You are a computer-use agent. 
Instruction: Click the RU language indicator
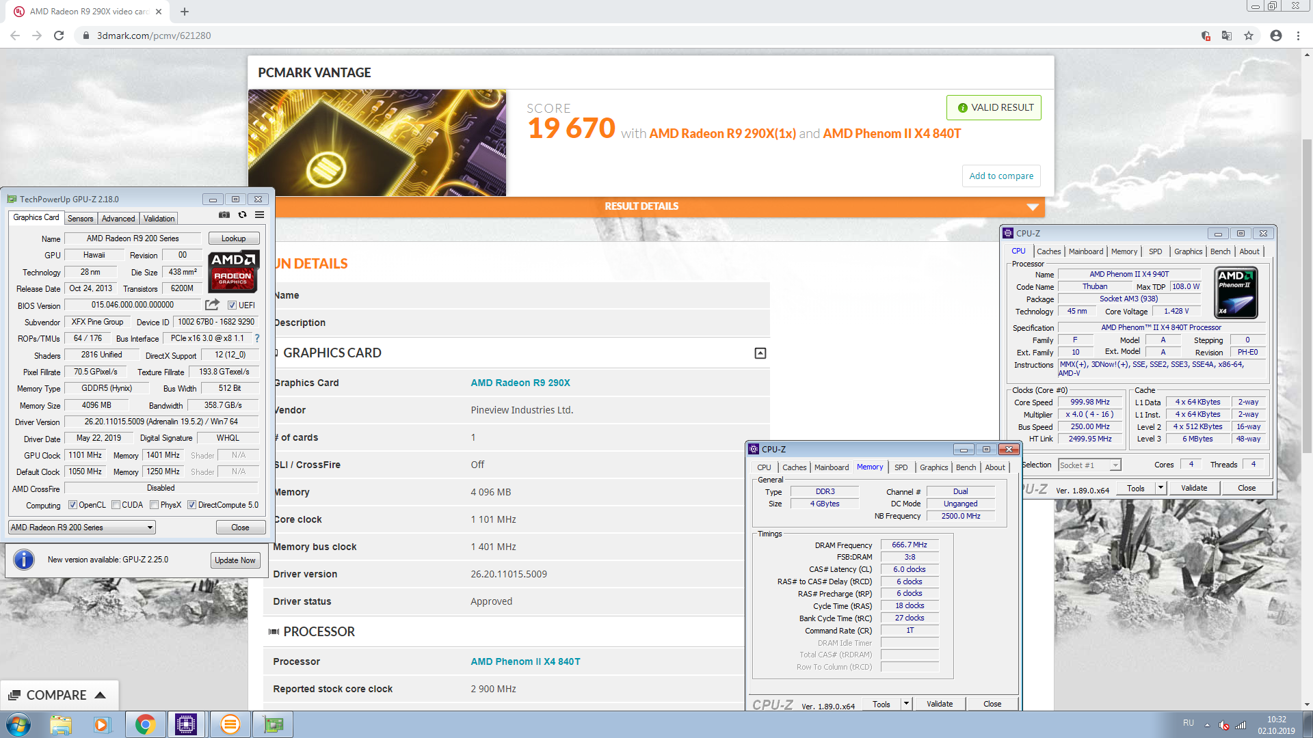[x=1189, y=723]
